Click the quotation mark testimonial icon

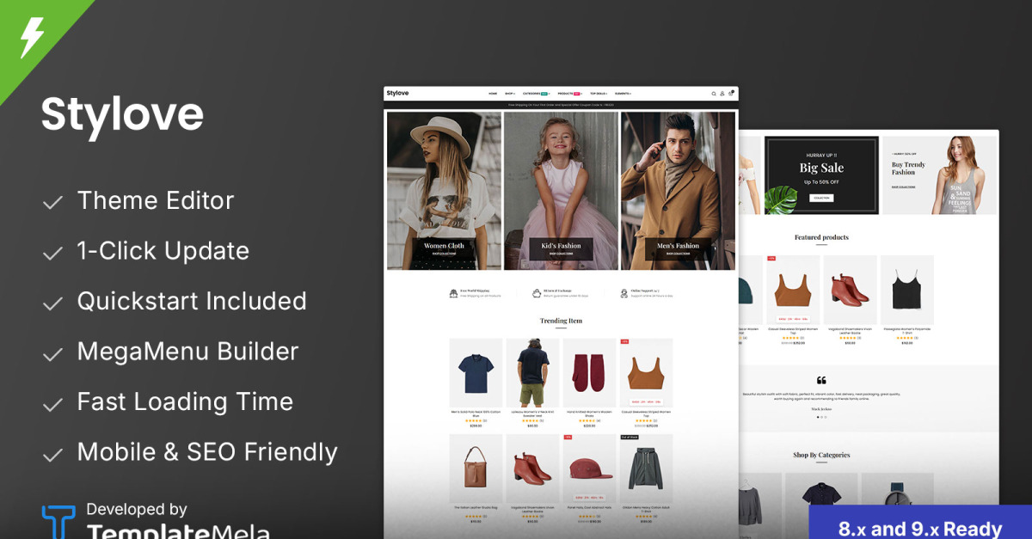[821, 380]
